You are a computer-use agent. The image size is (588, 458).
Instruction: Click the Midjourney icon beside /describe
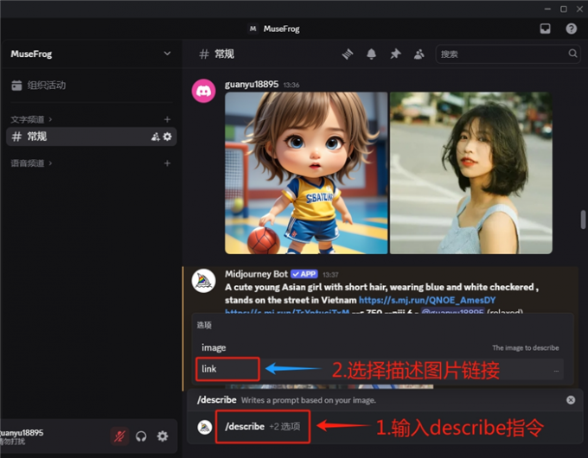tap(205, 427)
